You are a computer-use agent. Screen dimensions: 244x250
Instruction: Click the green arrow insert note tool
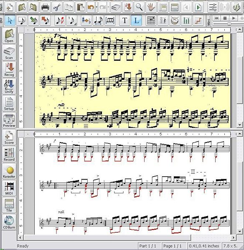click(x=33, y=20)
